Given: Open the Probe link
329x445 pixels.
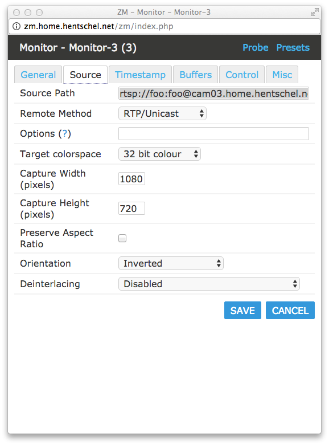Looking at the screenshot, I should tap(255, 47).
